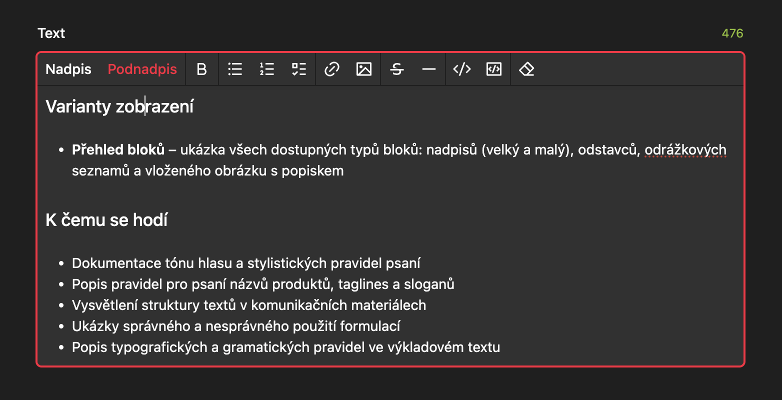Image resolution: width=782 pixels, height=400 pixels.
Task: Insert a checklist
Action: [x=299, y=69]
